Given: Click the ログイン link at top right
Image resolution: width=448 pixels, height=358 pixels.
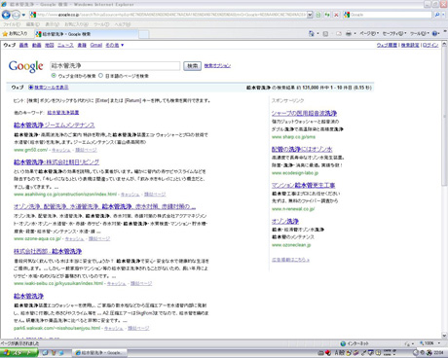Looking at the screenshot, I should pos(430,45).
